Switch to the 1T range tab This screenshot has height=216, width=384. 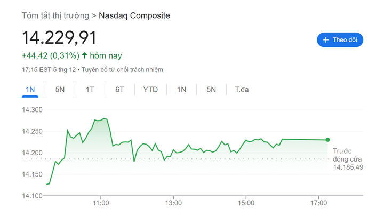(x=90, y=90)
